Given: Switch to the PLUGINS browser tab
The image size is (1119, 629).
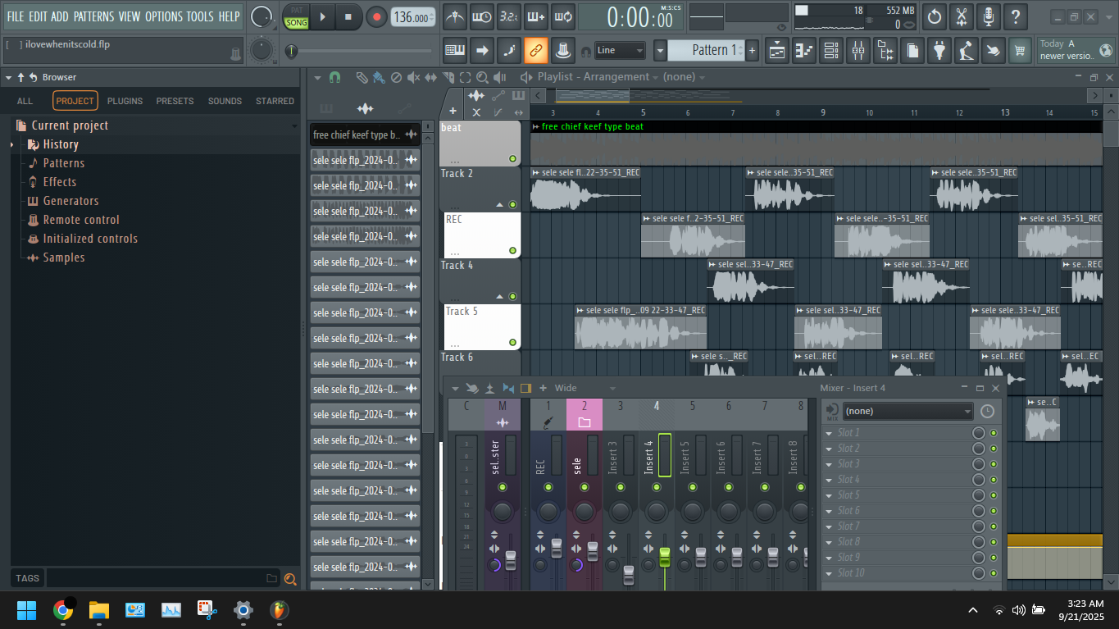Looking at the screenshot, I should pyautogui.click(x=125, y=101).
